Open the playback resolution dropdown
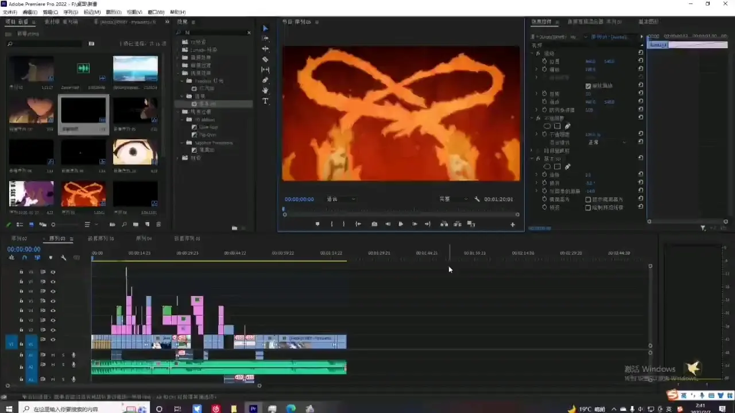The image size is (735, 413). point(454,199)
